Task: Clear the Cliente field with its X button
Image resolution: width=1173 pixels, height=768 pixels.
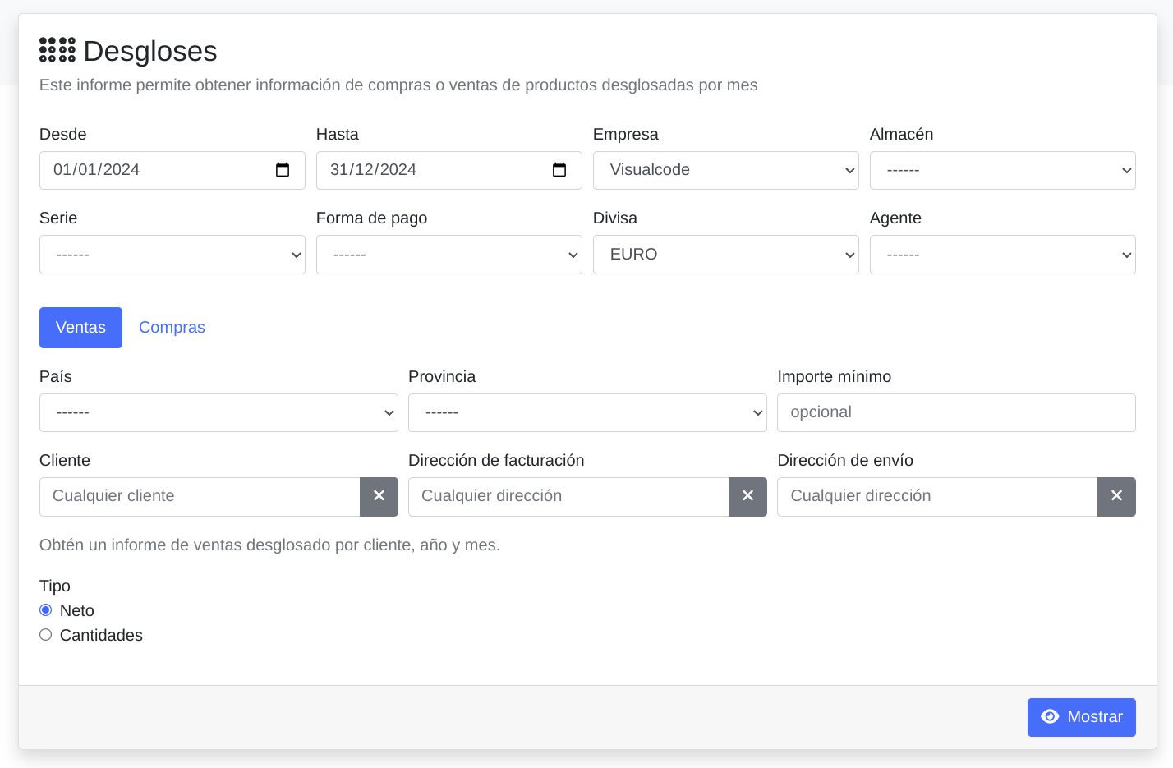Action: [x=379, y=497]
